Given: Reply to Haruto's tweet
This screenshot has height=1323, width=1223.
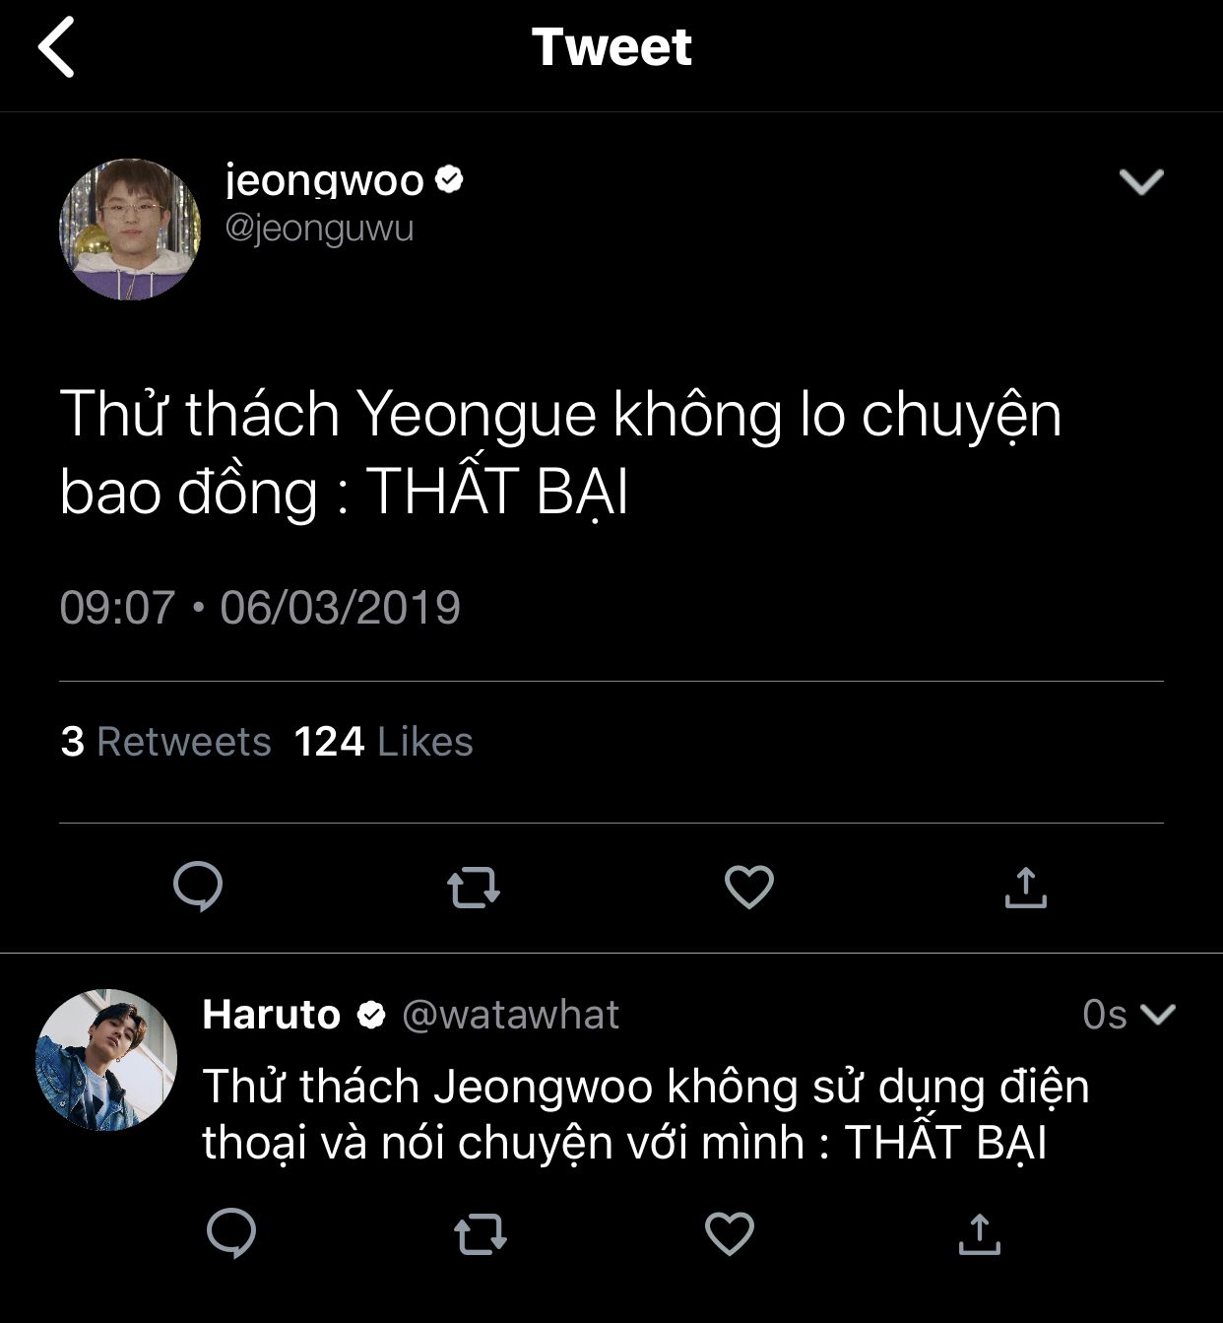Looking at the screenshot, I should pos(231,1233).
